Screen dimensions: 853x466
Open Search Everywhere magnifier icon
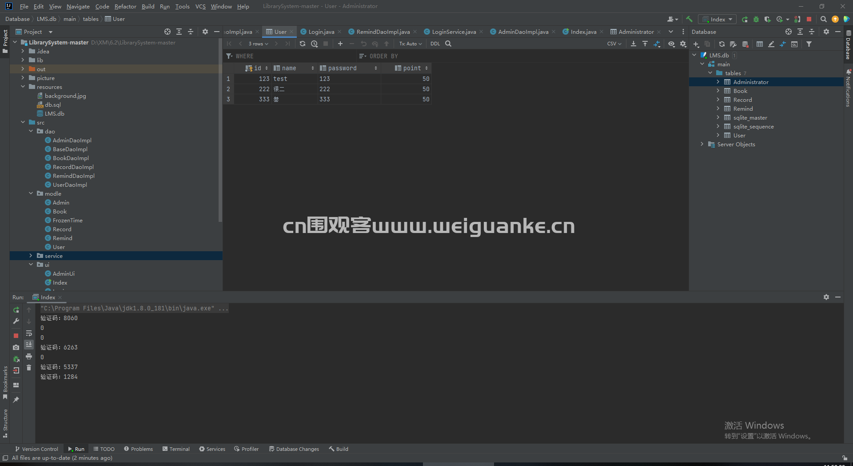coord(823,19)
